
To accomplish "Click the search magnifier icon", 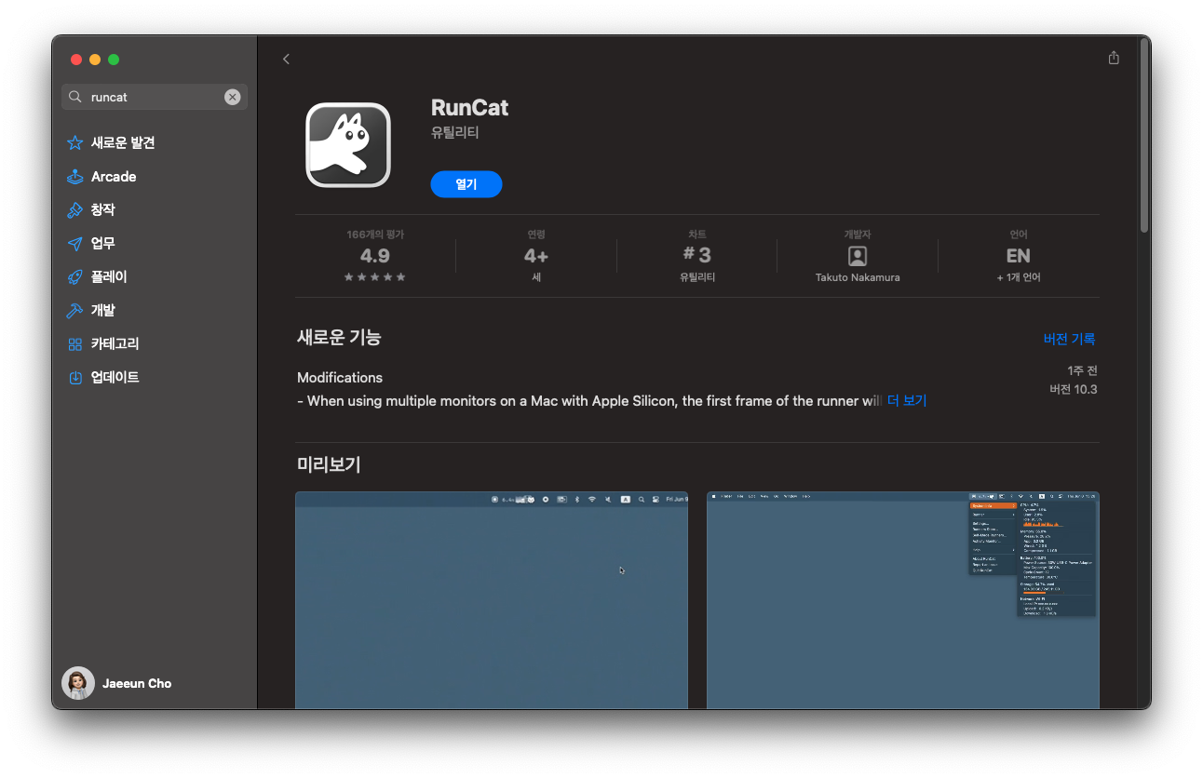I will click(75, 97).
